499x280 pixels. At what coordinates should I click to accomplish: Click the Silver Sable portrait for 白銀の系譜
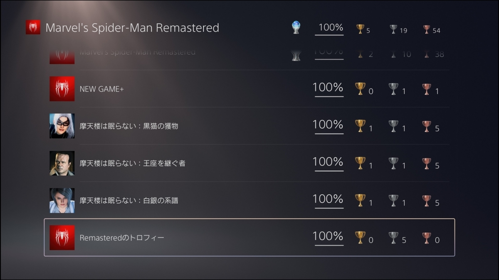click(x=62, y=200)
